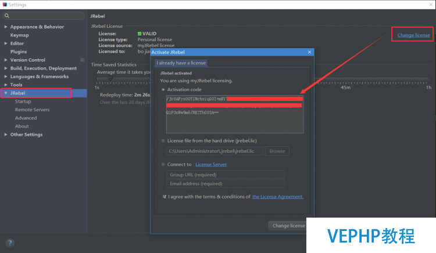Open the License Server link
Screen dimensions: 436x253
pyautogui.click(x=211, y=164)
